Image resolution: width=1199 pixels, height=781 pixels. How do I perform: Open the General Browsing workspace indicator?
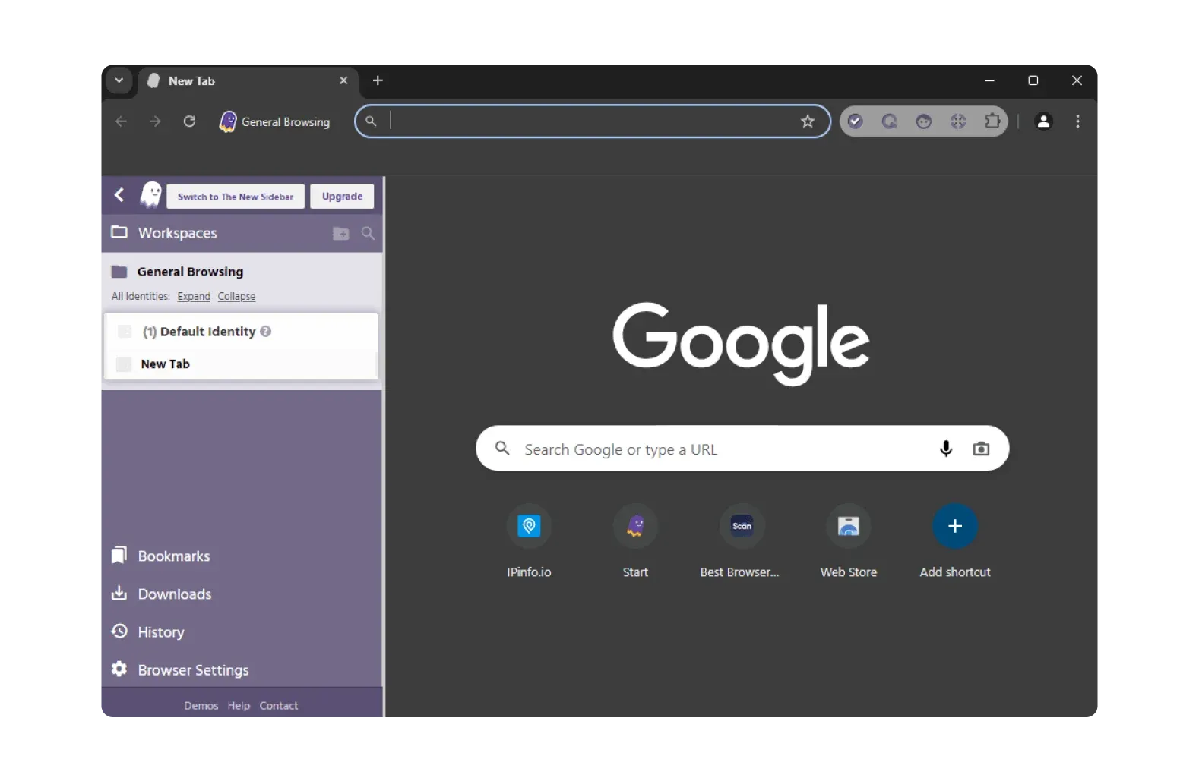click(x=275, y=121)
